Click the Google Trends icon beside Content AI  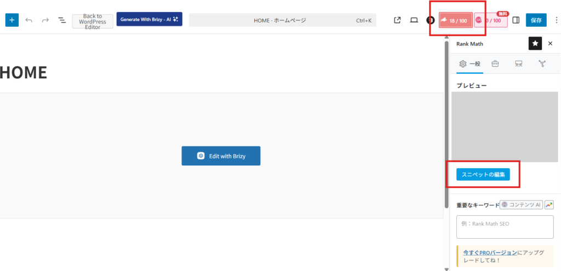pos(549,205)
